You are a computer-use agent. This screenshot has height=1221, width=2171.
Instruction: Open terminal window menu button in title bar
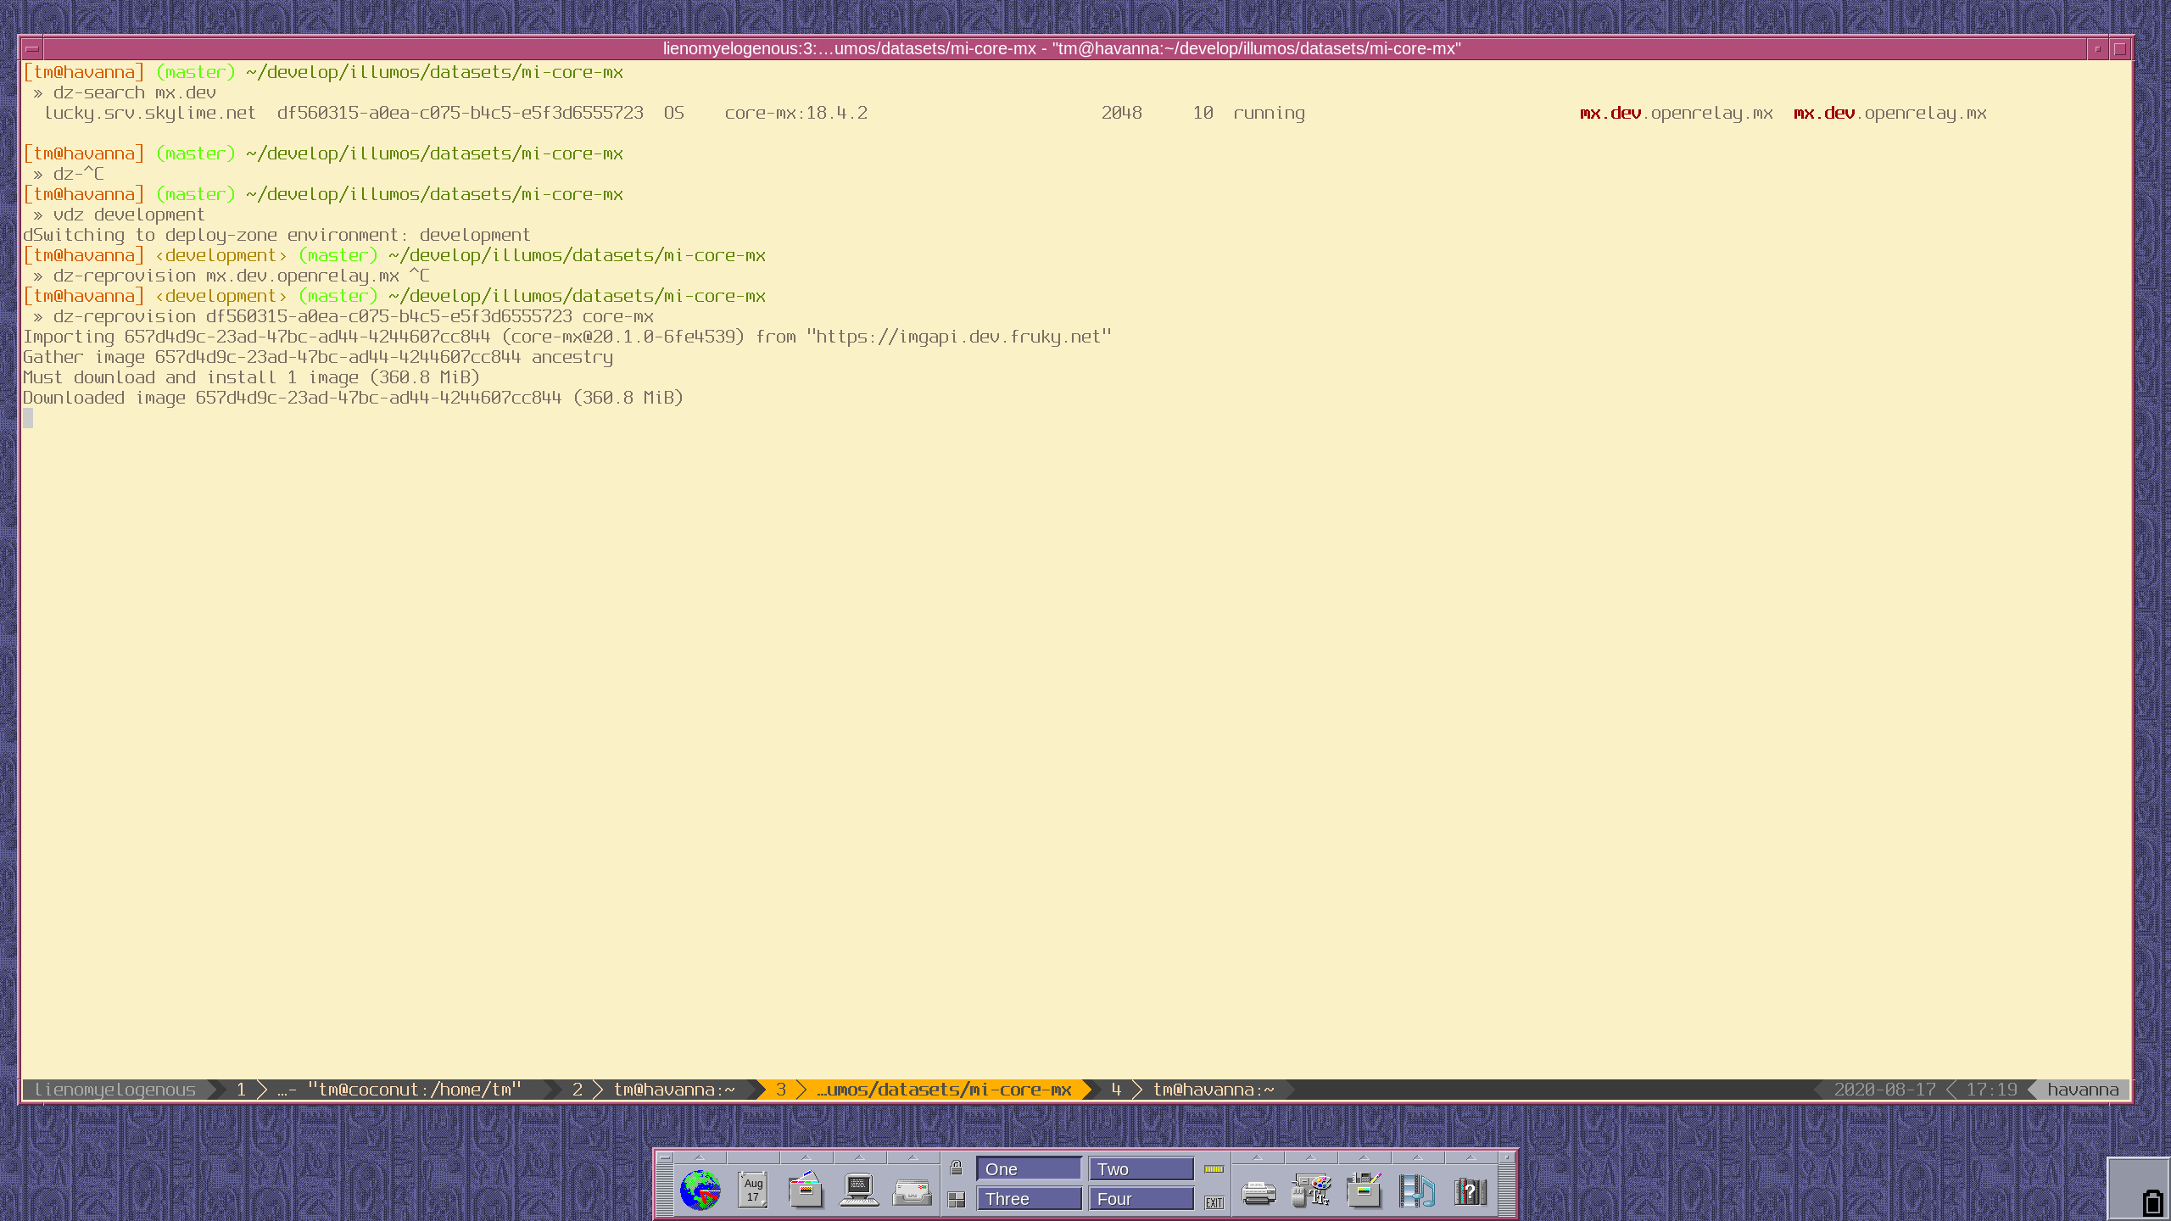click(x=32, y=48)
